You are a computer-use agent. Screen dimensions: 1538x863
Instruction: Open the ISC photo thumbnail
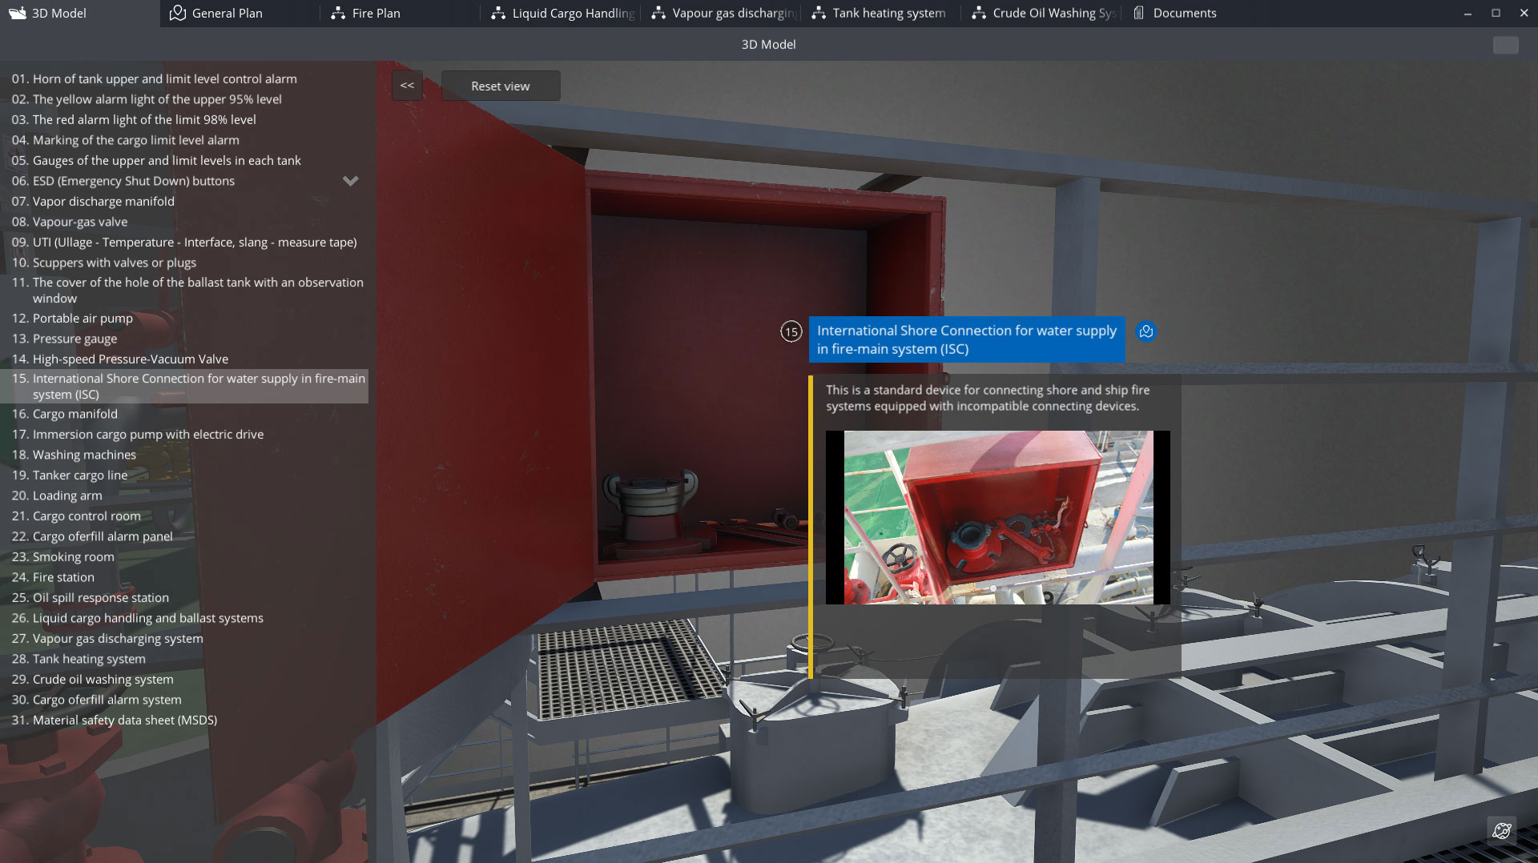point(997,517)
